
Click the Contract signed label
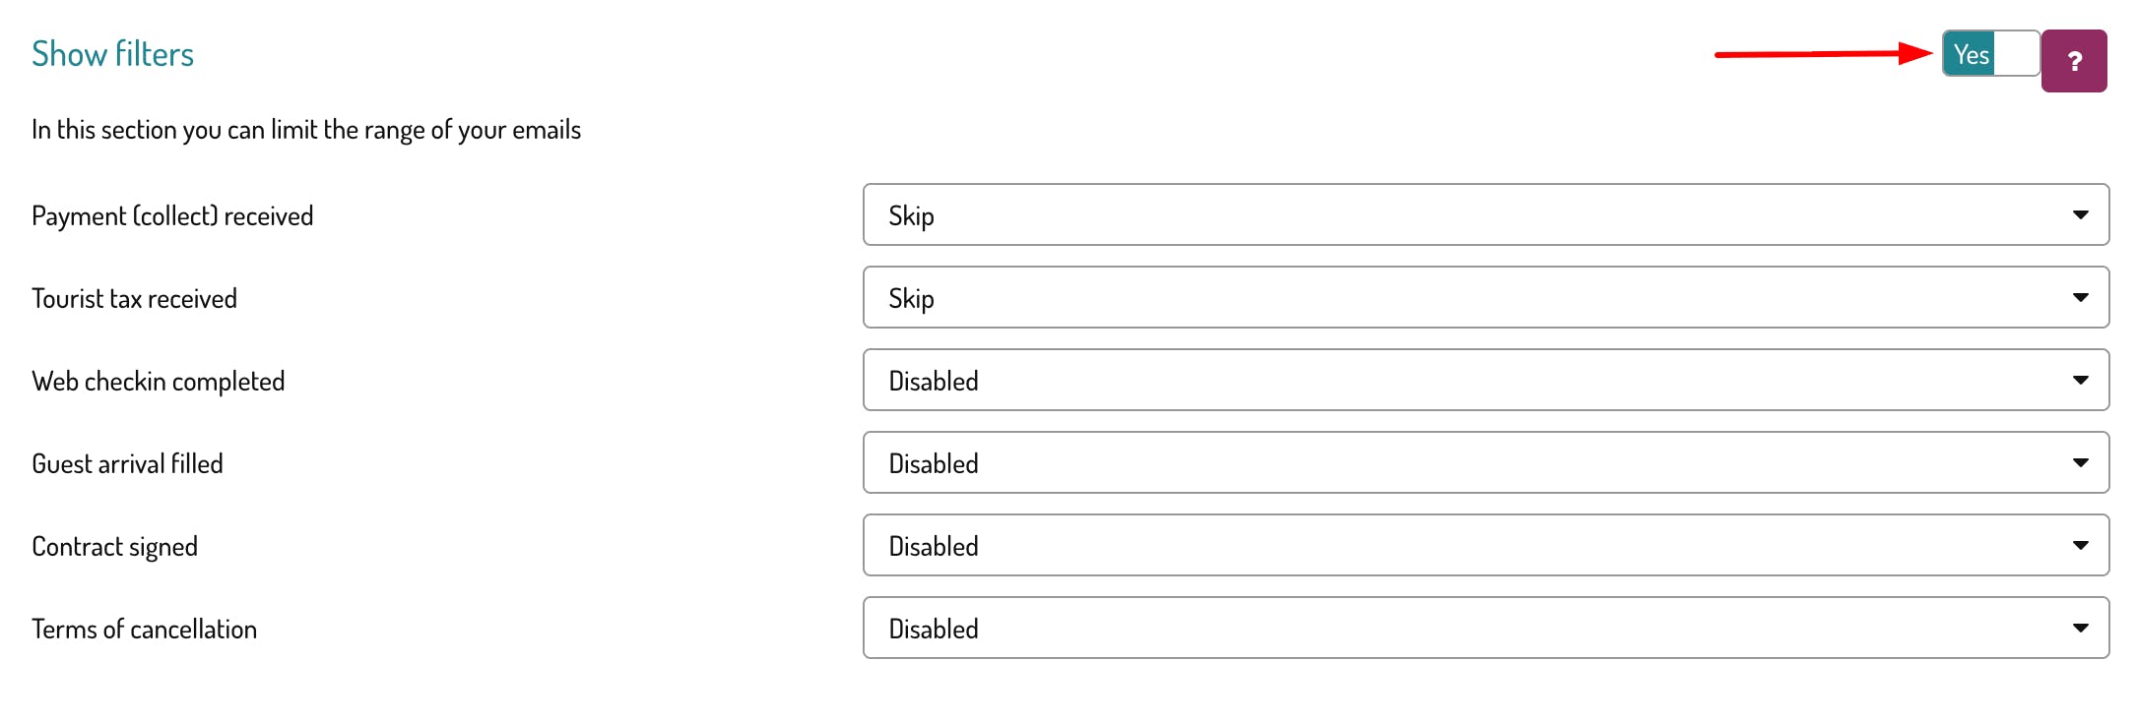[x=114, y=547]
